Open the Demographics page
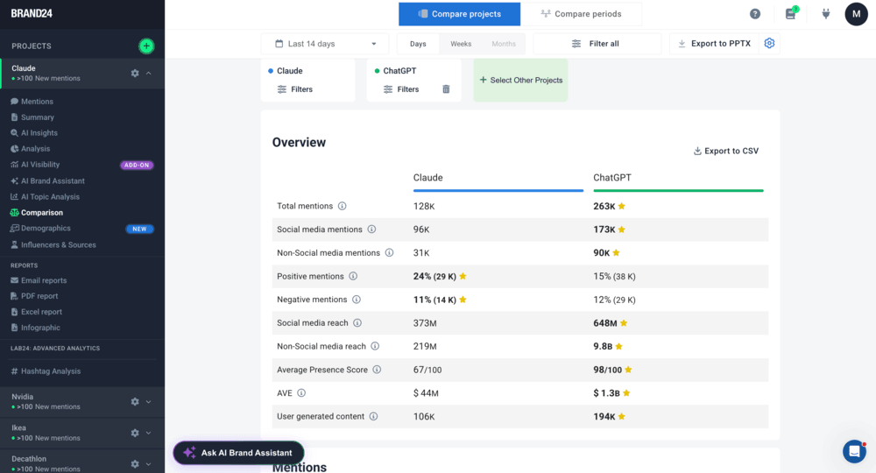 tap(46, 229)
